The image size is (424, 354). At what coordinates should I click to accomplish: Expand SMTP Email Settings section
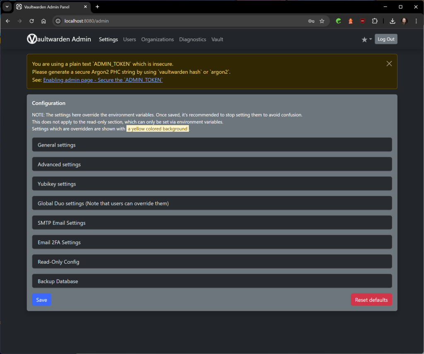(x=212, y=223)
